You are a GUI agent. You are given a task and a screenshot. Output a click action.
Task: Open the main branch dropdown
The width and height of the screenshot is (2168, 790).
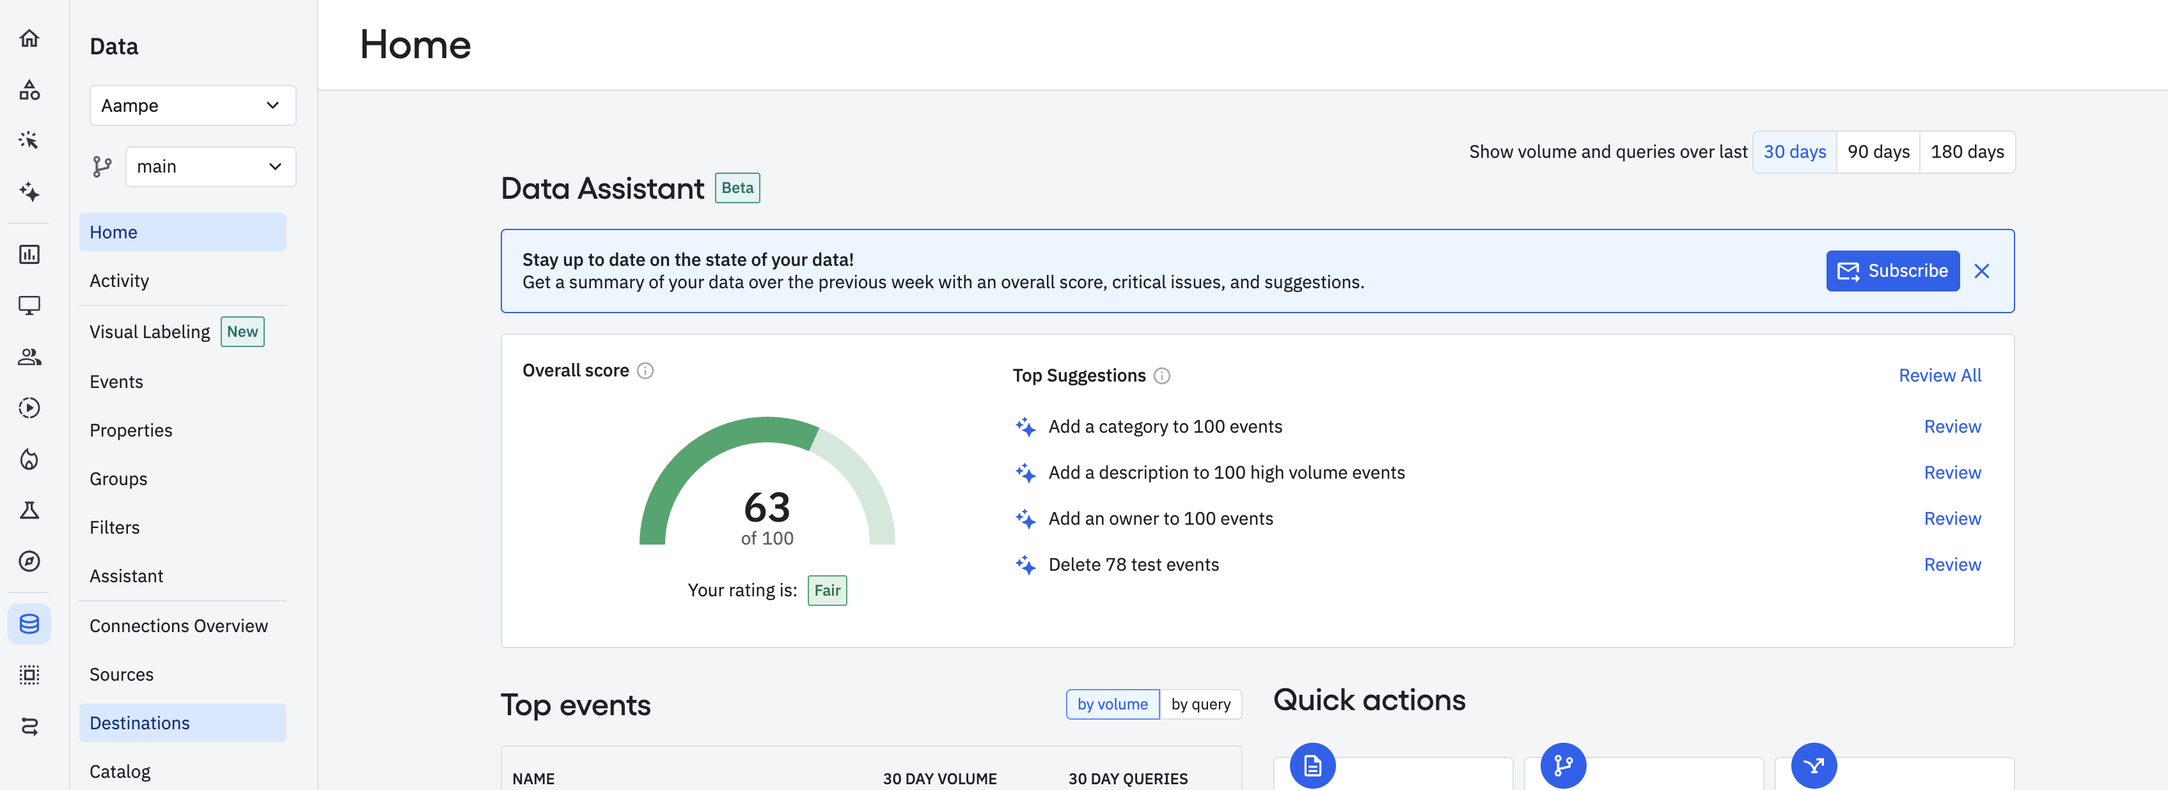point(210,167)
